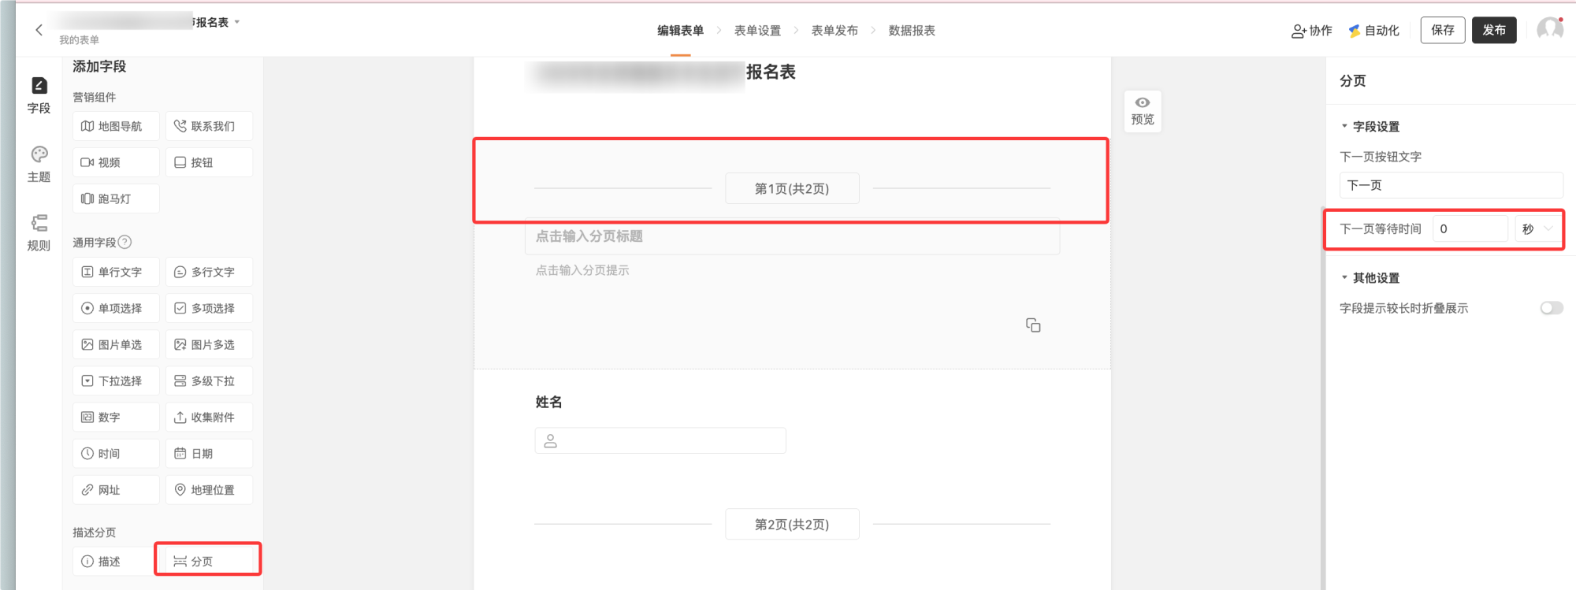Switch to the 表单设置 tab
Image resolution: width=1576 pixels, height=590 pixels.
[757, 30]
